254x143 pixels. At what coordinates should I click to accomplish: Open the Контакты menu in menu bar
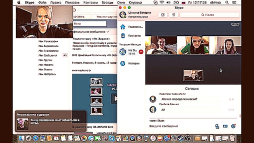click(x=90, y=2)
